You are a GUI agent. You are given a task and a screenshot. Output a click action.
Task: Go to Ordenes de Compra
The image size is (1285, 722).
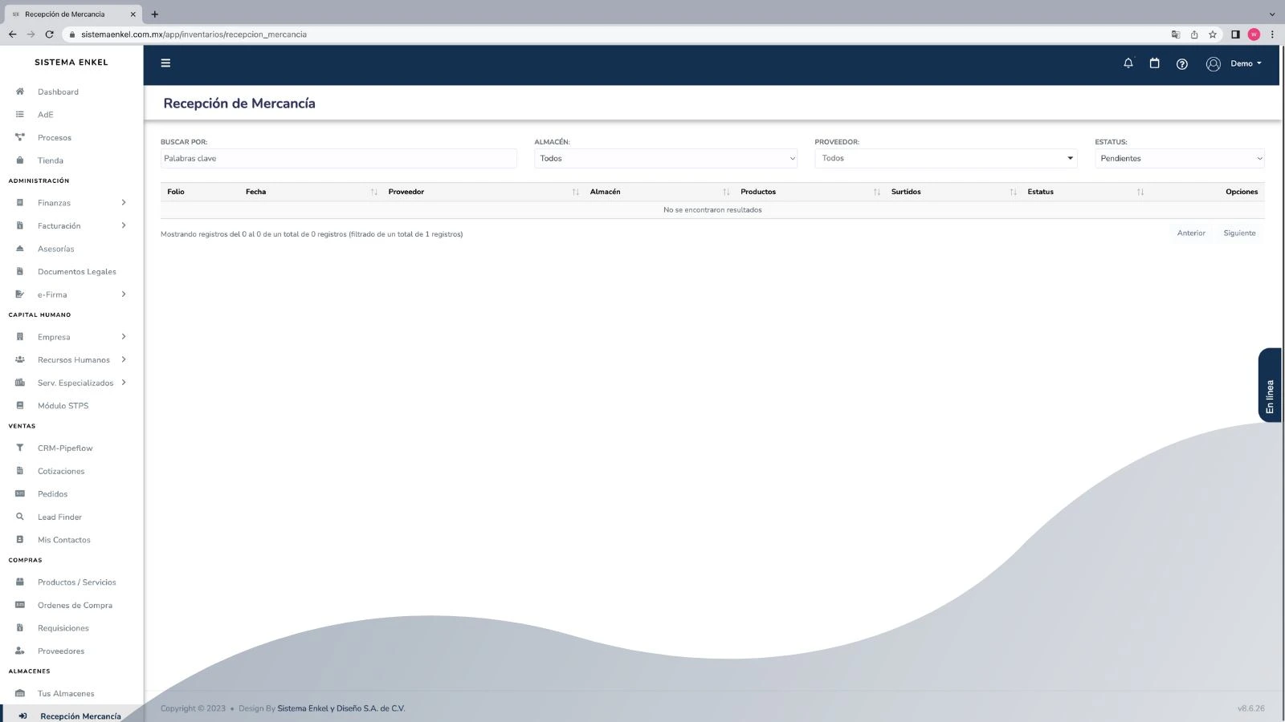tap(75, 605)
